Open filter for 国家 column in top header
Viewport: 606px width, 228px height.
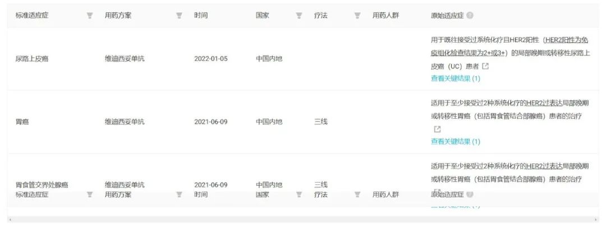(299, 16)
